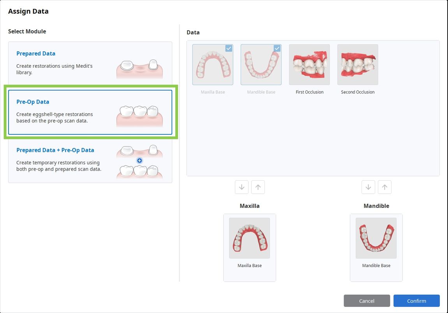Click the Pre-Op Data teeth illustration
The height and width of the screenshot is (313, 448).
139,116
